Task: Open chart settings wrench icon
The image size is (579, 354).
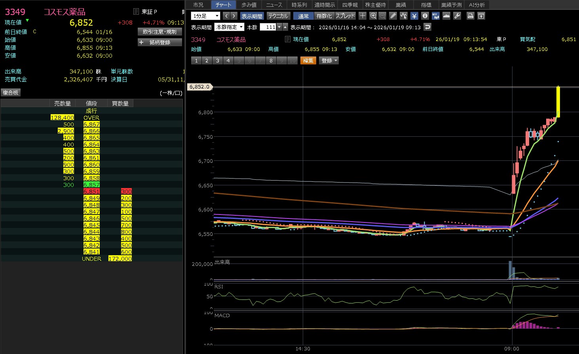Action: tap(457, 16)
